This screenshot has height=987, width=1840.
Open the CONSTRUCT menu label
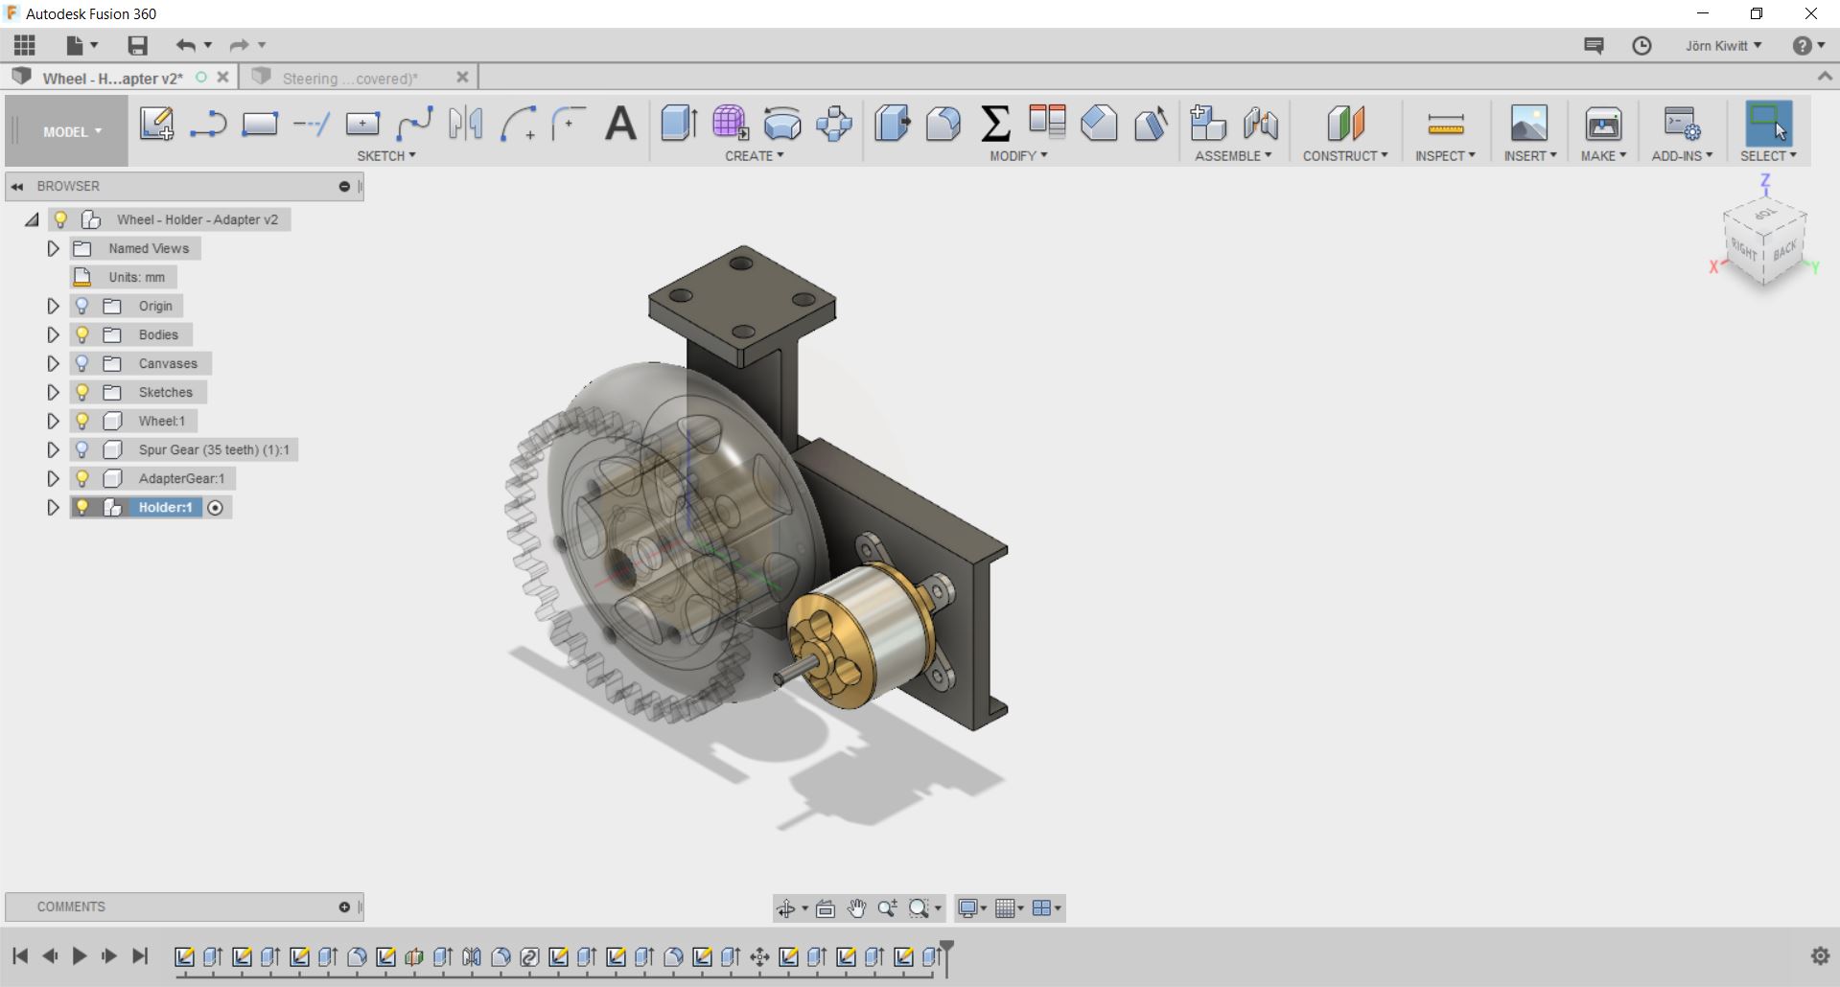coord(1345,155)
